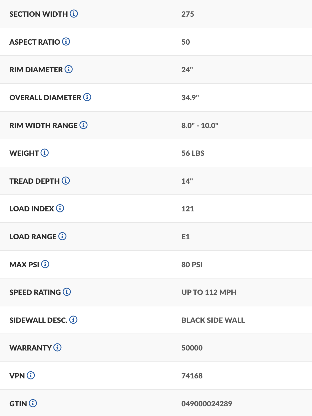Open the VPN info icon
Screen dimensions: 312x416
[x=31, y=375]
